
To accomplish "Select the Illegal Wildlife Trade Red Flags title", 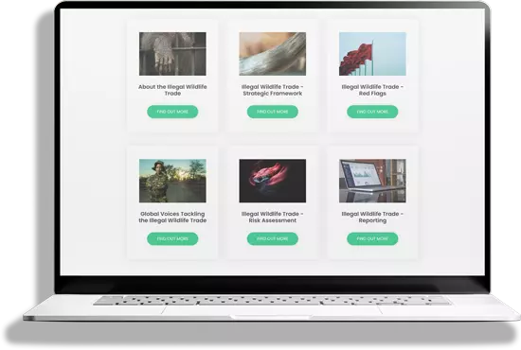I will click(x=372, y=90).
